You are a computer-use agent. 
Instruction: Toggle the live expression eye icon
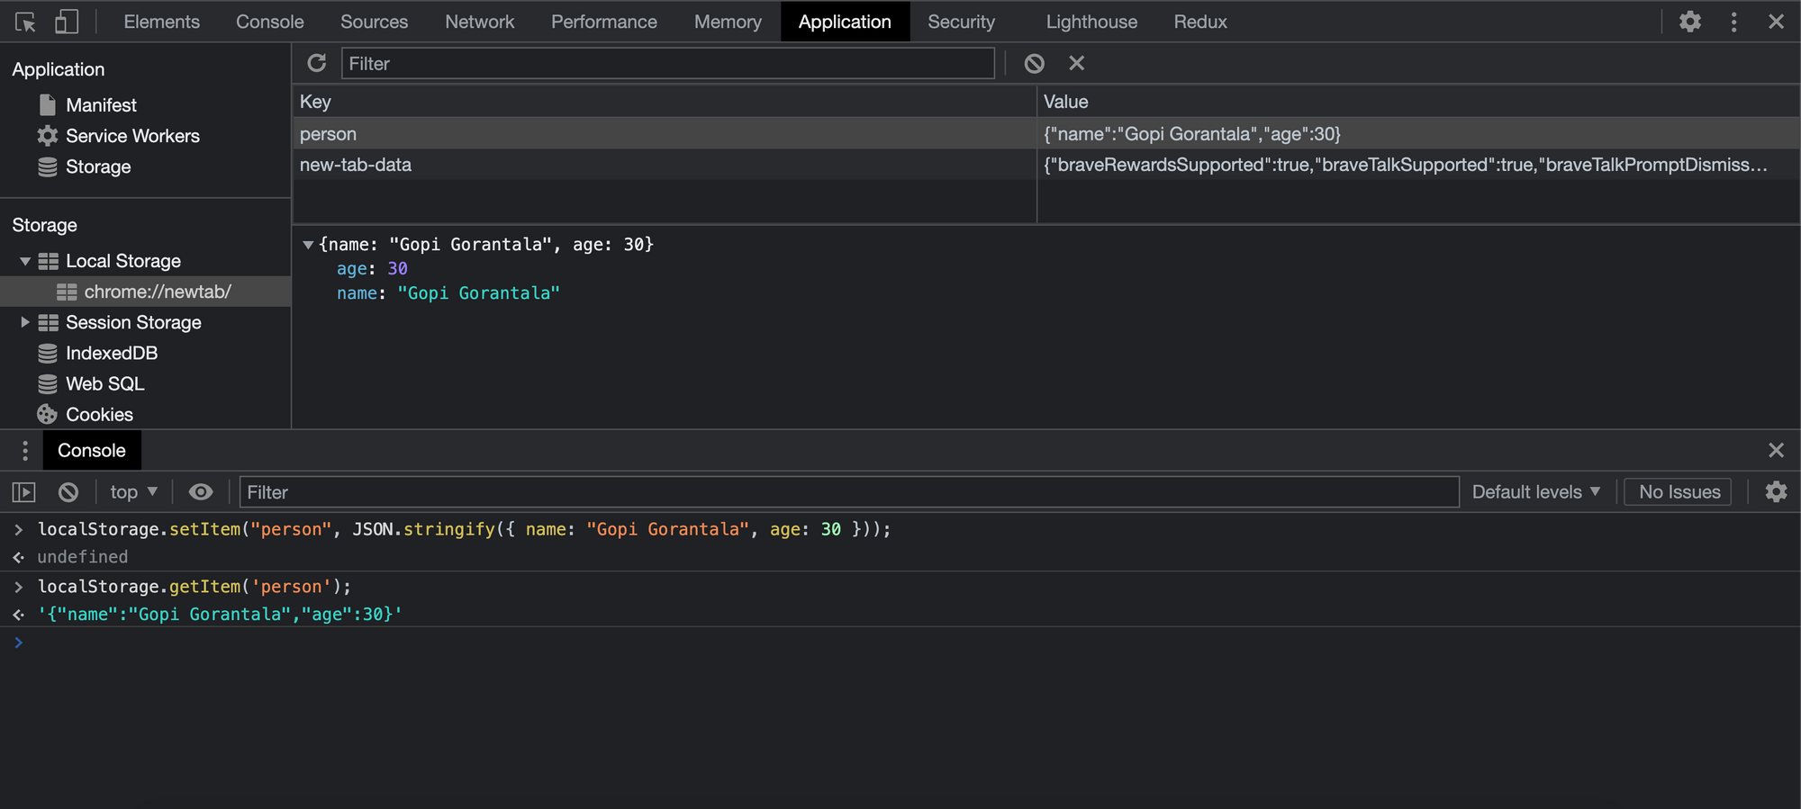point(201,492)
